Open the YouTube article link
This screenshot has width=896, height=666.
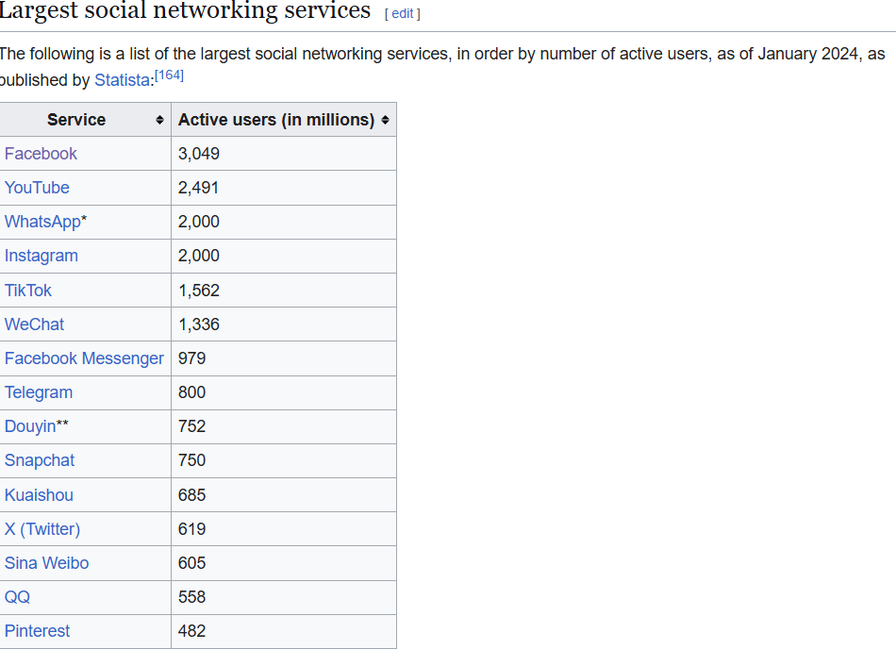click(x=37, y=188)
